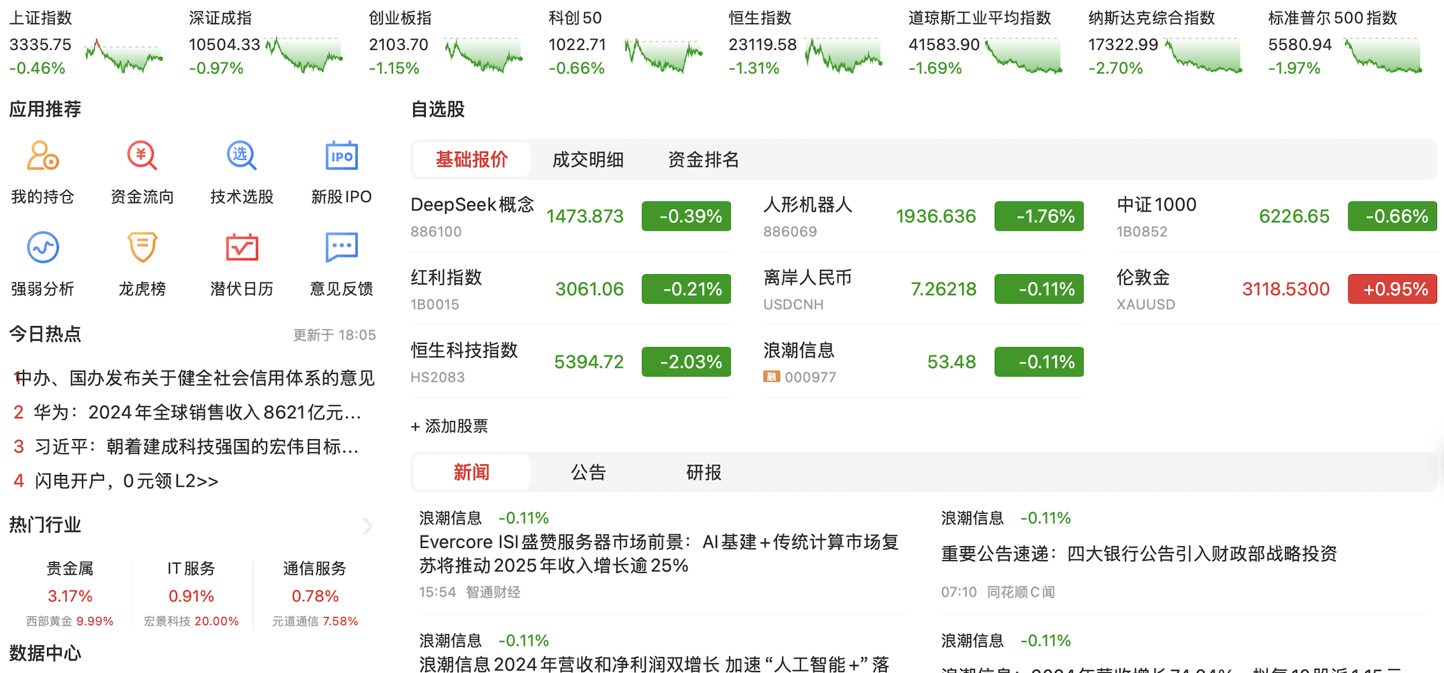Select the 资金排名 tab

click(703, 160)
